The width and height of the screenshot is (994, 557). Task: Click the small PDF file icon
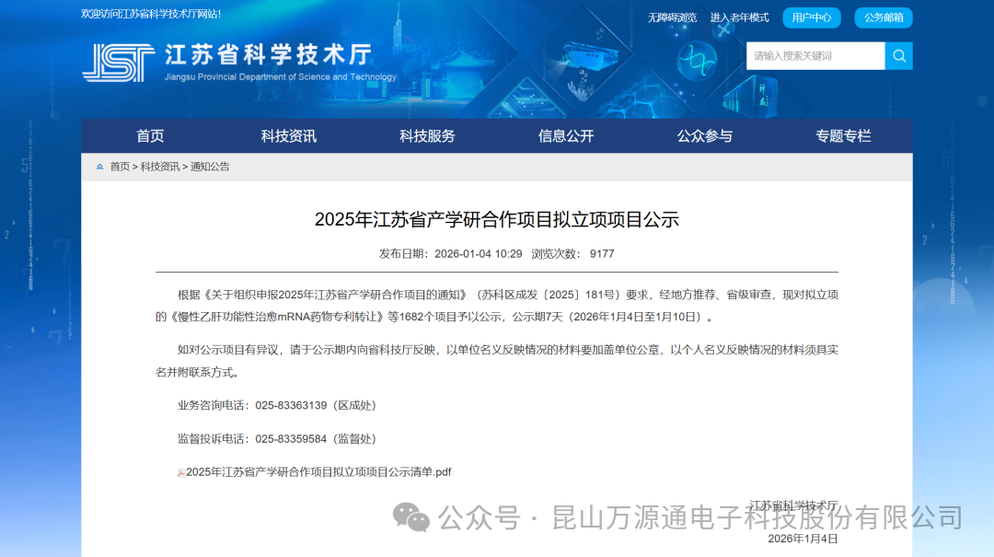click(x=181, y=472)
